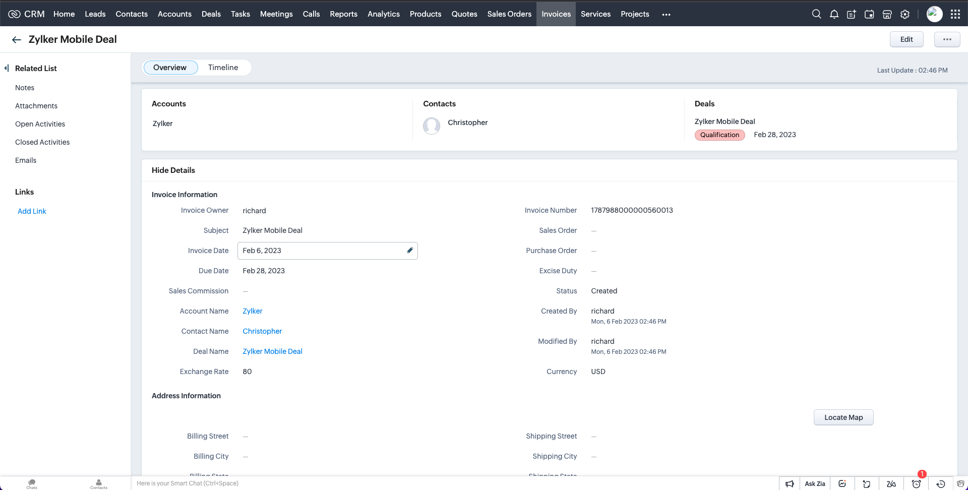Open the global search icon

coord(816,14)
